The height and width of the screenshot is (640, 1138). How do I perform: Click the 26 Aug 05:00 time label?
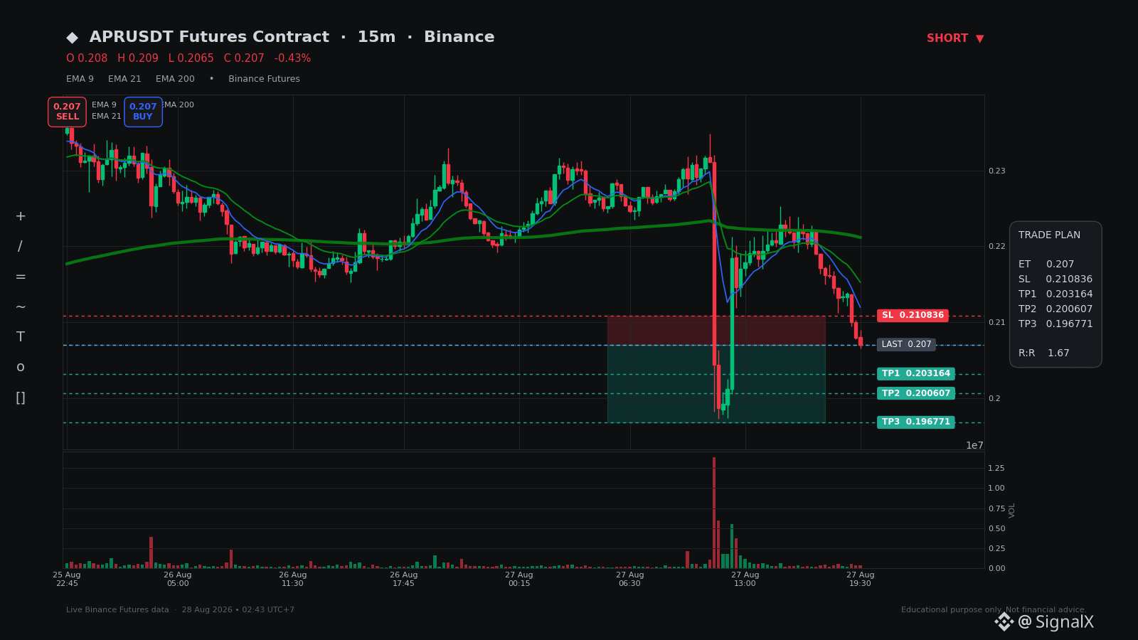(x=178, y=579)
